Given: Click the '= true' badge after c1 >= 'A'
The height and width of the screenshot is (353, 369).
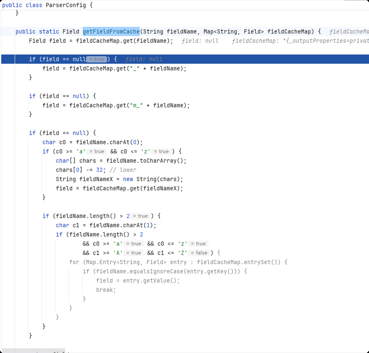Looking at the screenshot, I should pos(133,253).
